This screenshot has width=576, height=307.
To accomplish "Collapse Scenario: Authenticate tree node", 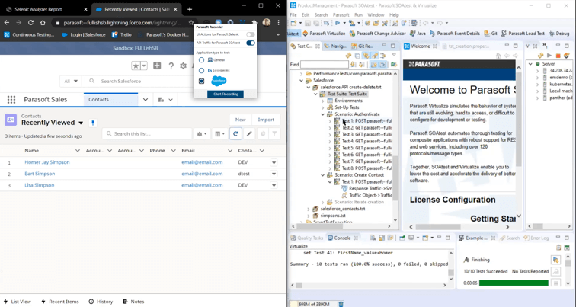I will [x=323, y=114].
